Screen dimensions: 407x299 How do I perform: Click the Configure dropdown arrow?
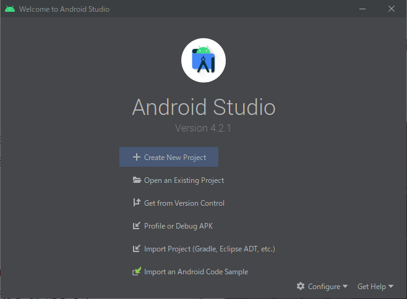tap(345, 286)
